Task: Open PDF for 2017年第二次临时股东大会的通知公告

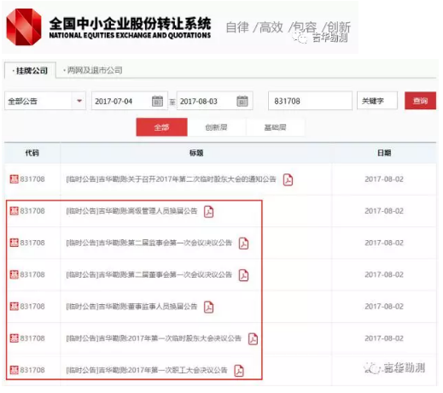Action: (x=288, y=179)
